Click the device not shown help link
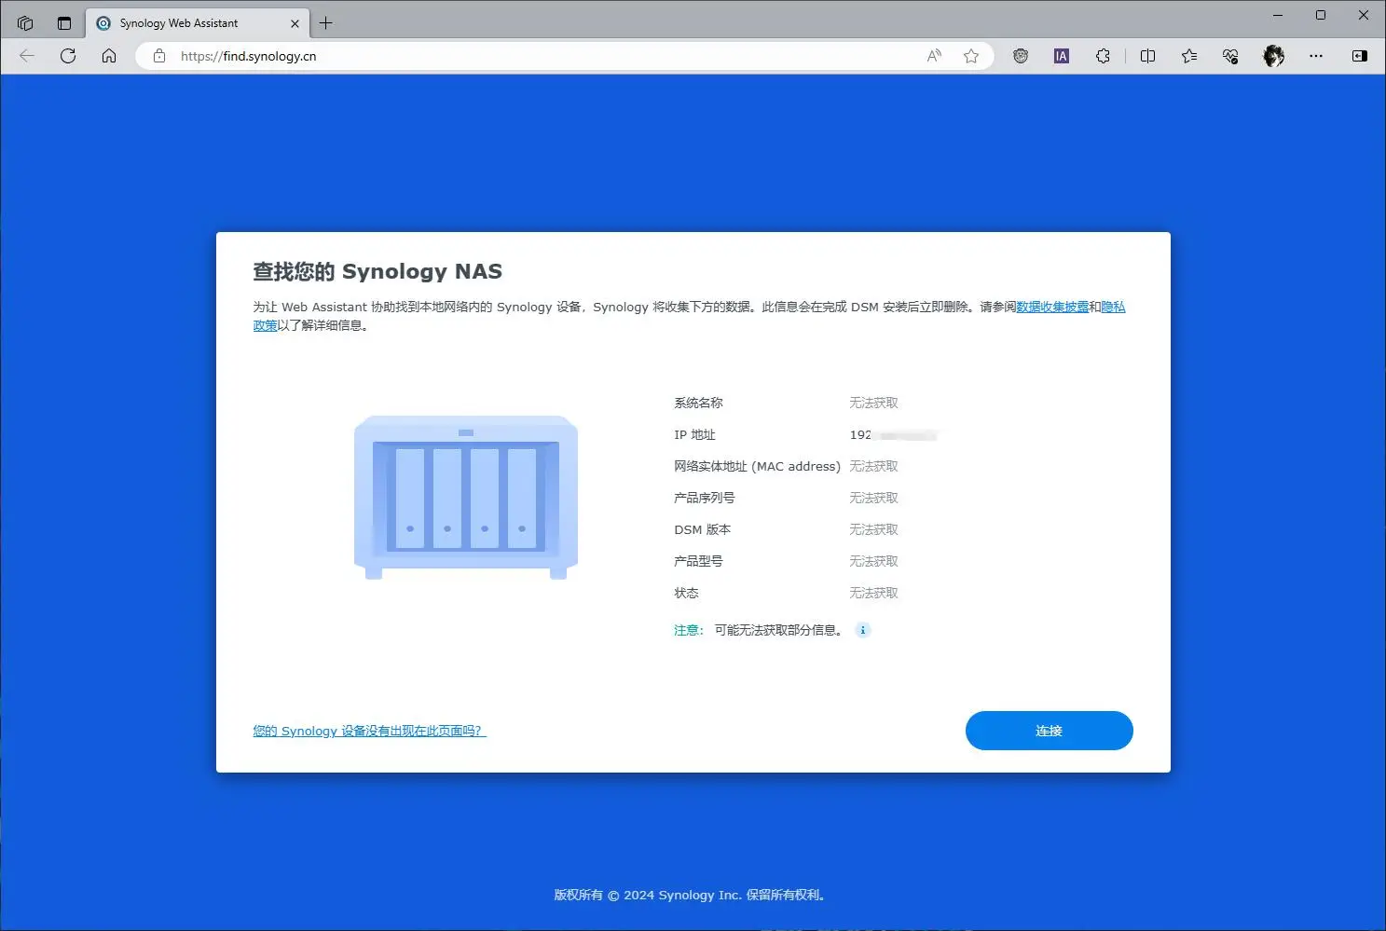 pyautogui.click(x=369, y=731)
